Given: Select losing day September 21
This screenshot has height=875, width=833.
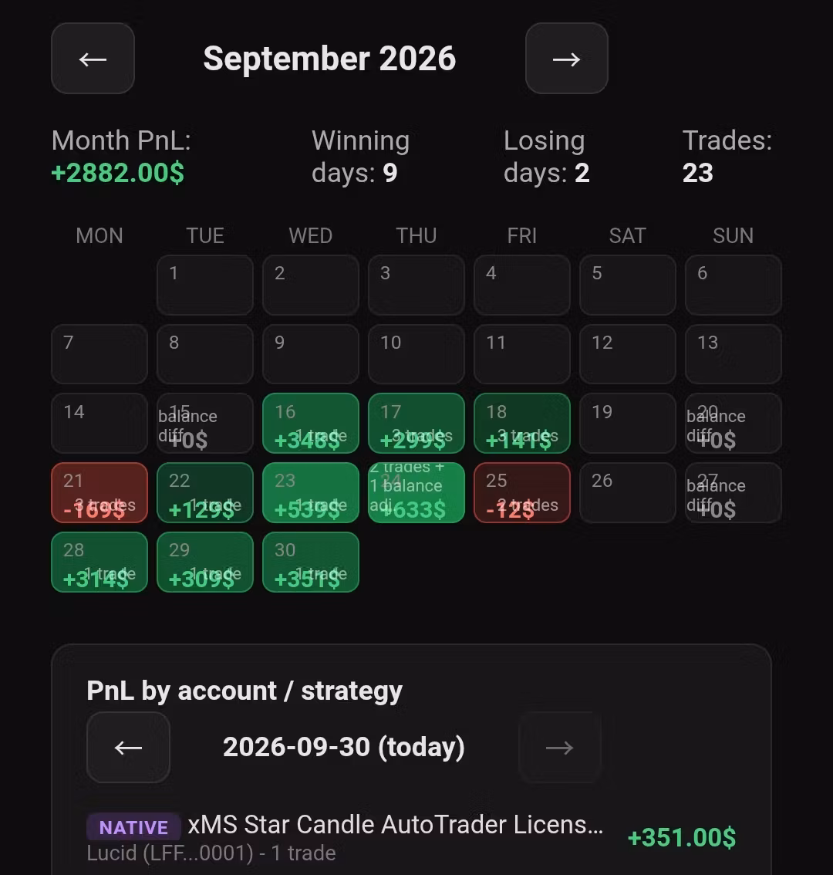Looking at the screenshot, I should 99,493.
